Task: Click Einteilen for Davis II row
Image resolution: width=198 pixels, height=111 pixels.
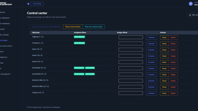Action: point(152,56)
